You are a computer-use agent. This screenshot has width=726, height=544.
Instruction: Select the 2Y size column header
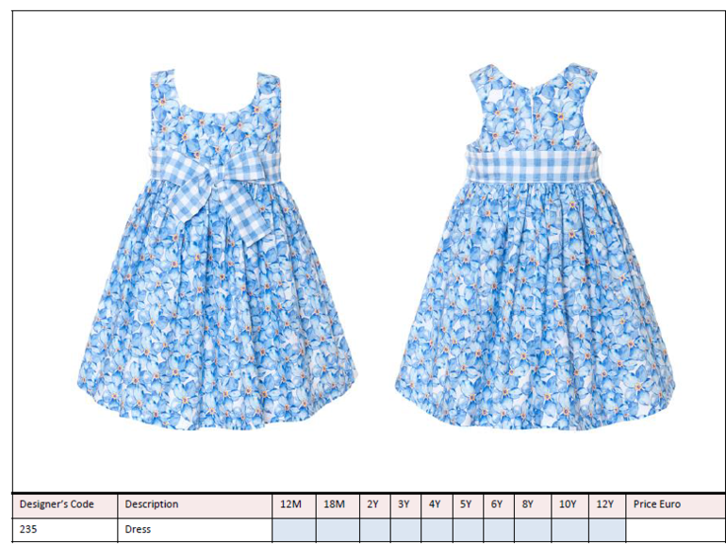[x=374, y=504]
